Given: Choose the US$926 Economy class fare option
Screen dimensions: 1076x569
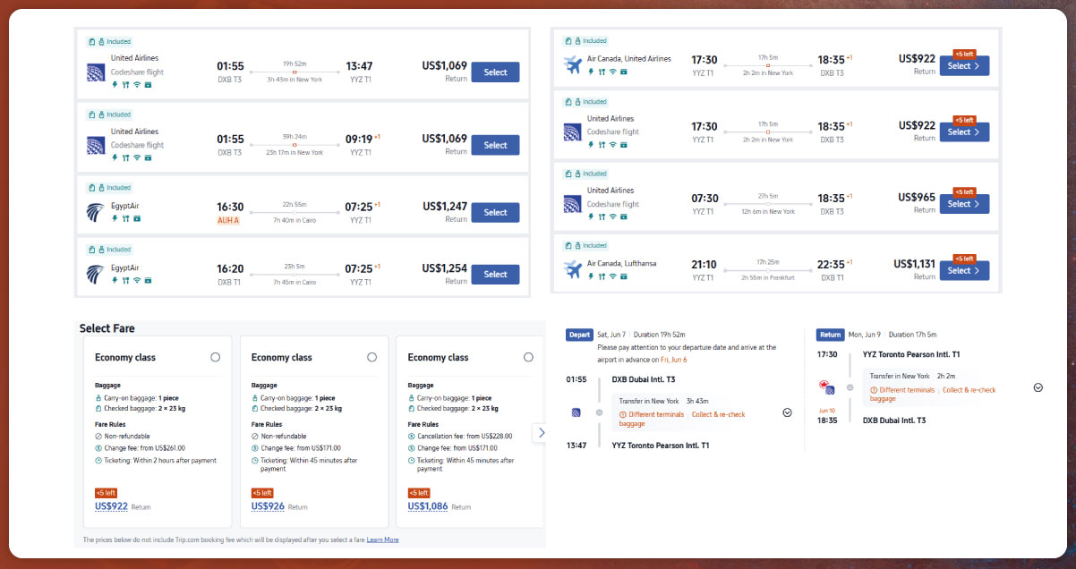Looking at the screenshot, I should [x=371, y=357].
